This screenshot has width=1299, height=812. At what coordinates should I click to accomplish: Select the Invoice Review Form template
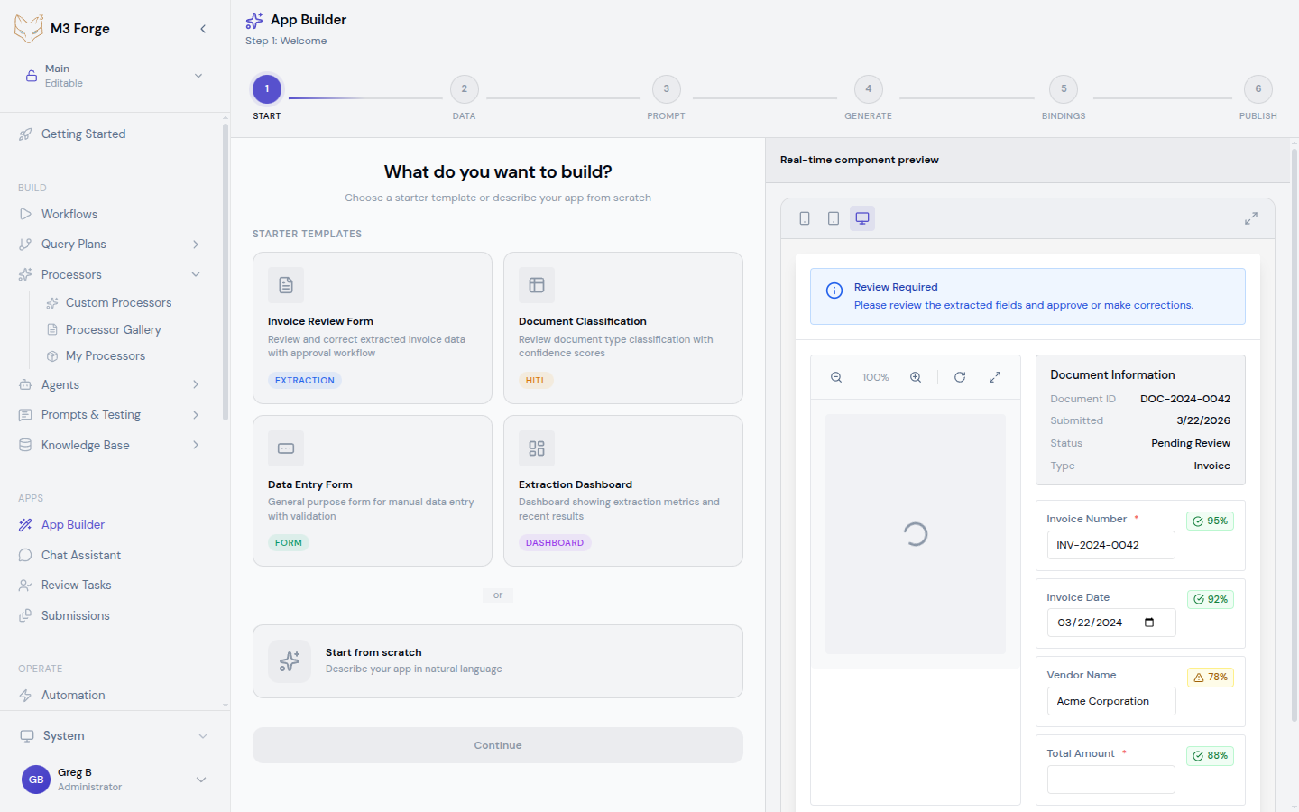pos(373,328)
